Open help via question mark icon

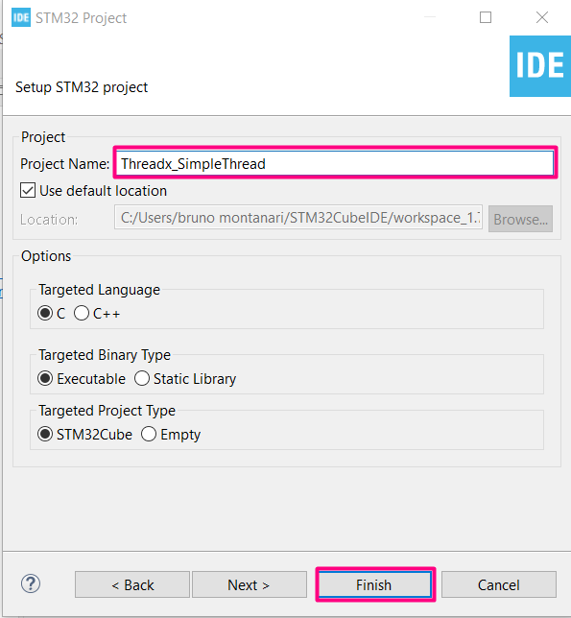(31, 584)
